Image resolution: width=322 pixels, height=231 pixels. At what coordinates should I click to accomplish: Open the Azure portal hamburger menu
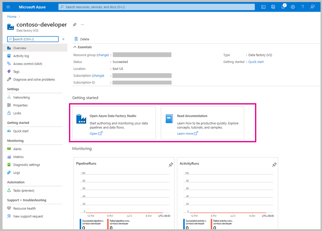(x=8, y=7)
